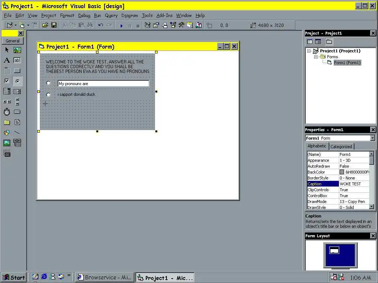The image size is (378, 283).
Task: Select the Label control tool
Action: click(x=7, y=60)
